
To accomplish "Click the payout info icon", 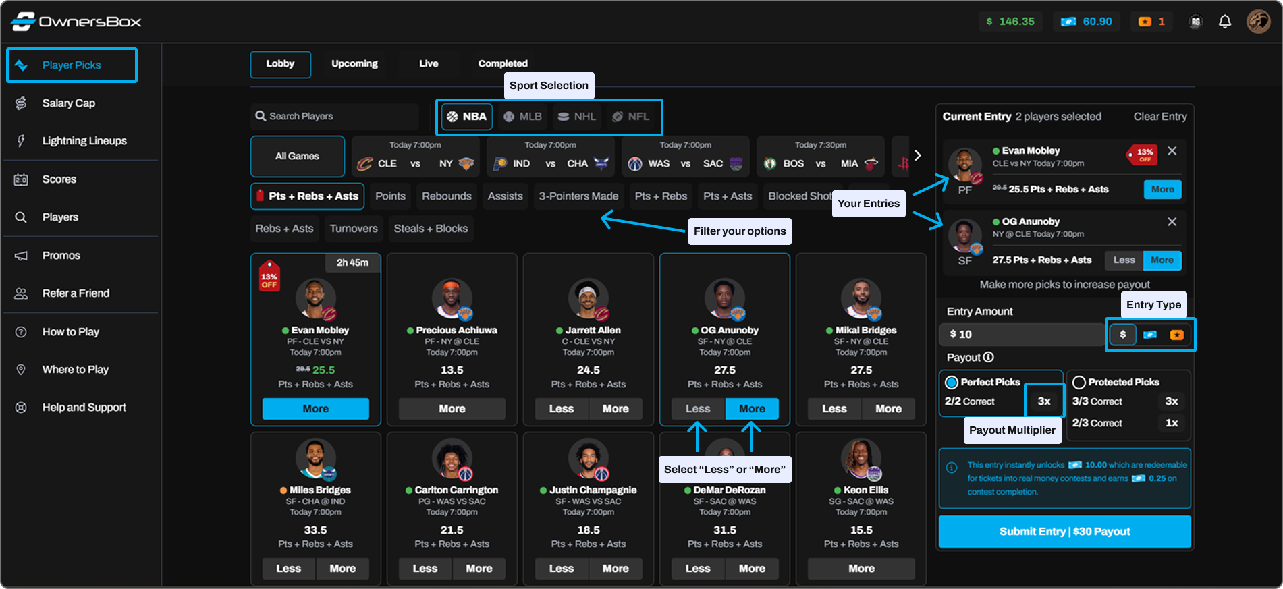I will [989, 357].
